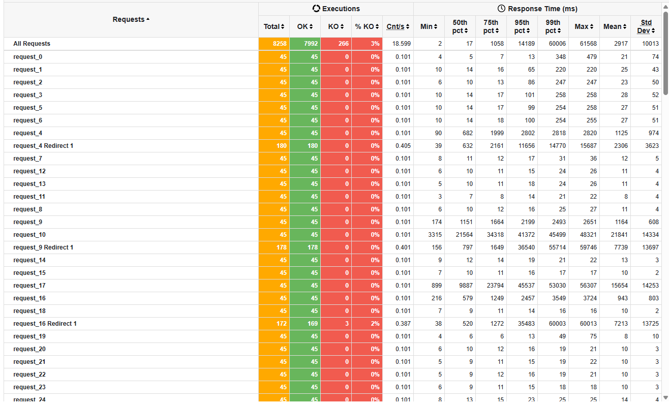The height and width of the screenshot is (405, 669).
Task: Click the Executions circular arrows icon
Action: [316, 9]
